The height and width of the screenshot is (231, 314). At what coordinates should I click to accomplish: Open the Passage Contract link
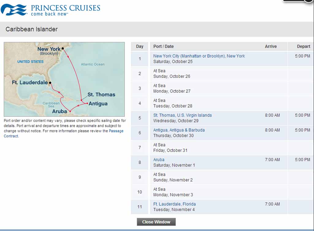click(x=63, y=133)
